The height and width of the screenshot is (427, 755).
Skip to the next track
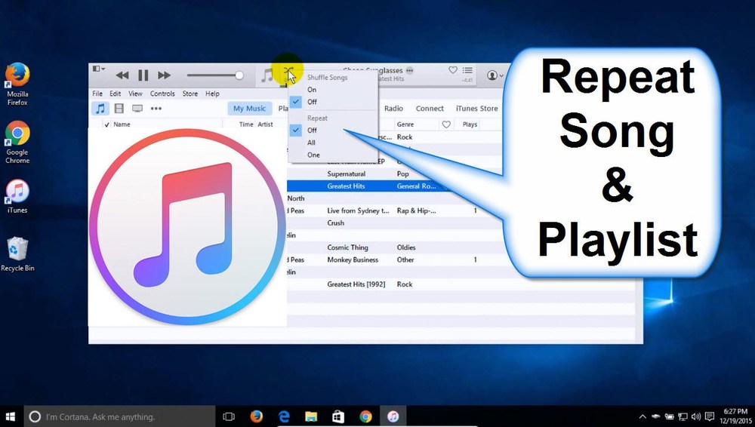[164, 75]
